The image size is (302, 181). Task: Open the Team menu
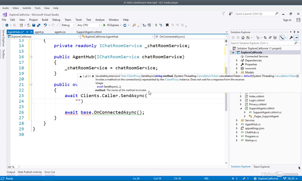(68, 20)
